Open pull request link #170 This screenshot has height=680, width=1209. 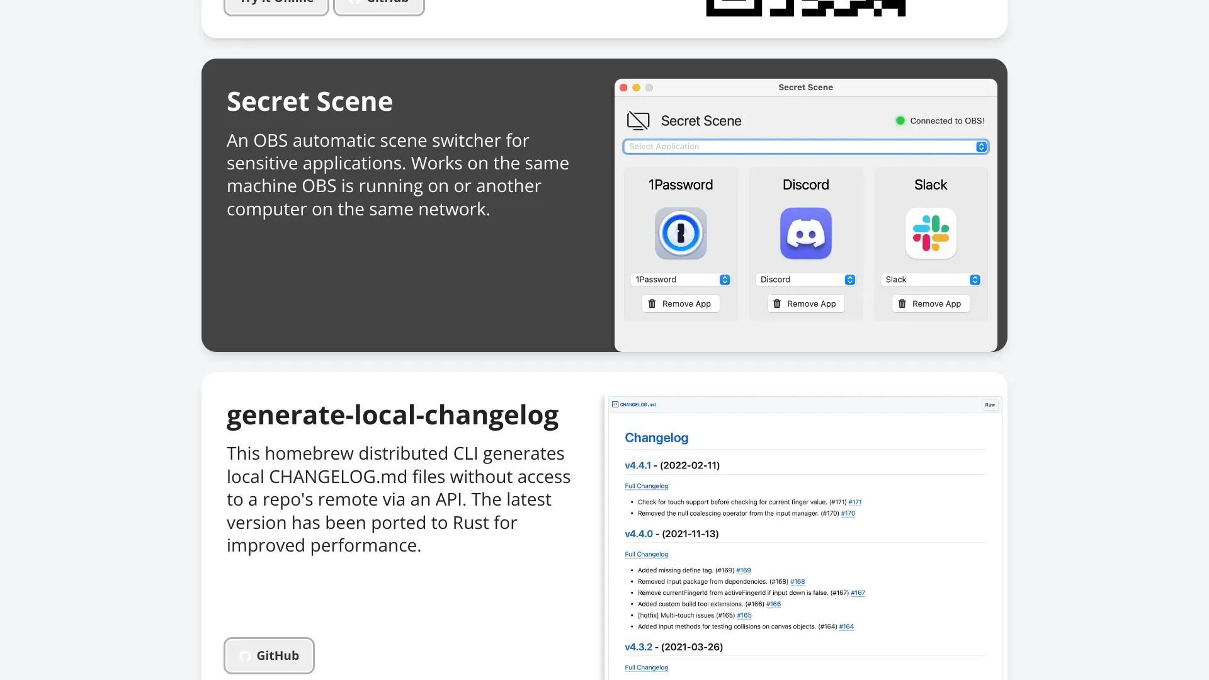click(848, 513)
